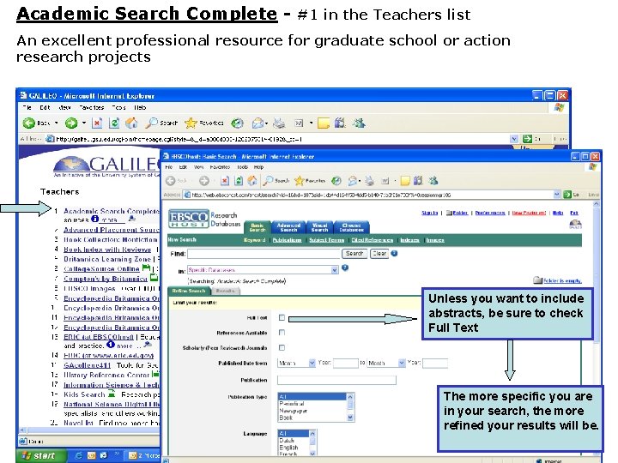This screenshot has height=463, width=618.
Task: Select Periodical in Publication Type list
Action: click(x=292, y=404)
